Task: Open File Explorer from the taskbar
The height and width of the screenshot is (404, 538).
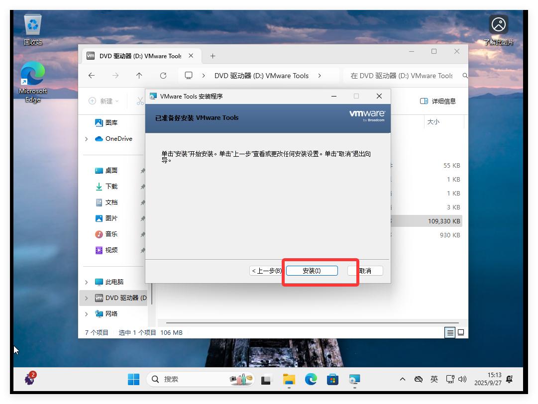Action: point(289,379)
